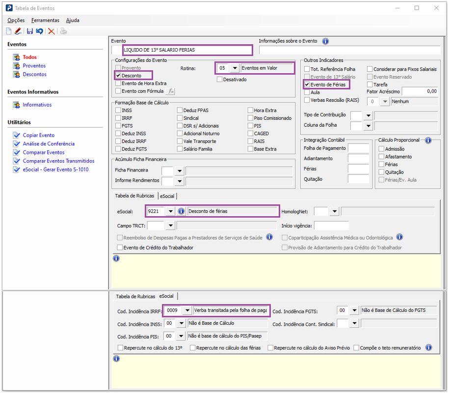Toggle the Evento de Hora Extra checkbox
449x393 pixels.
pyautogui.click(x=118, y=84)
